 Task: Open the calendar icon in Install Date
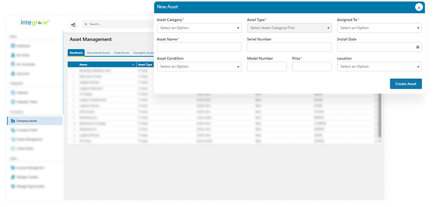(417, 47)
